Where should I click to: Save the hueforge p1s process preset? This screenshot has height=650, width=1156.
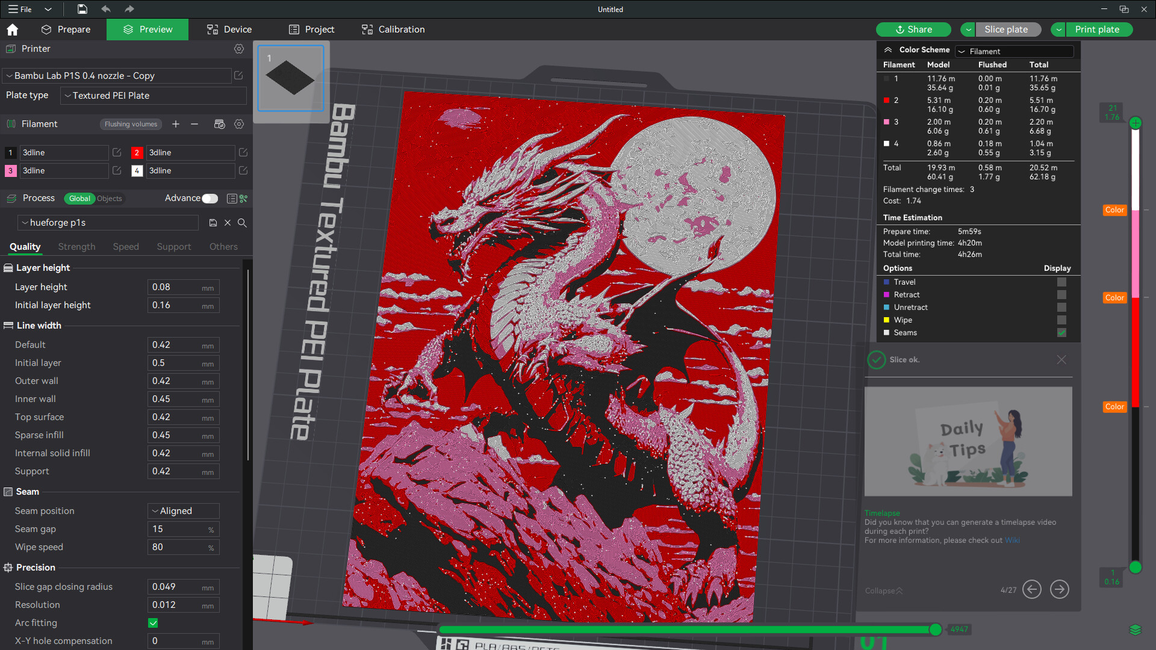[213, 223]
